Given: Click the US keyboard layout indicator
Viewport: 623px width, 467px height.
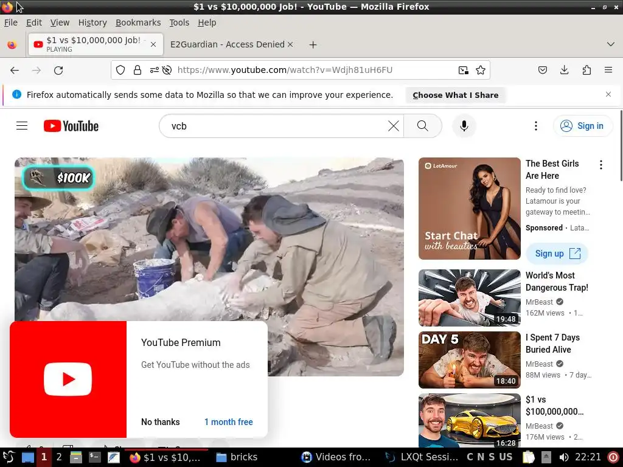Looking at the screenshot, I should tap(506, 457).
